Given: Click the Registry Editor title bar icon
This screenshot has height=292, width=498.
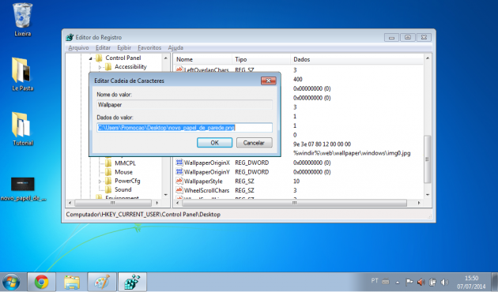Looking at the screenshot, I should pos(70,37).
